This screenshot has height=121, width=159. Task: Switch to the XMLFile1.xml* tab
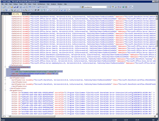(x=26, y=14)
